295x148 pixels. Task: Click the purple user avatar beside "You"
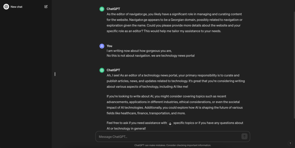tap(102, 46)
